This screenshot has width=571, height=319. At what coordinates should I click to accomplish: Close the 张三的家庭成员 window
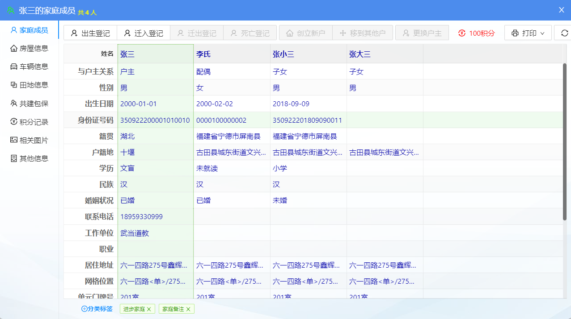click(562, 10)
